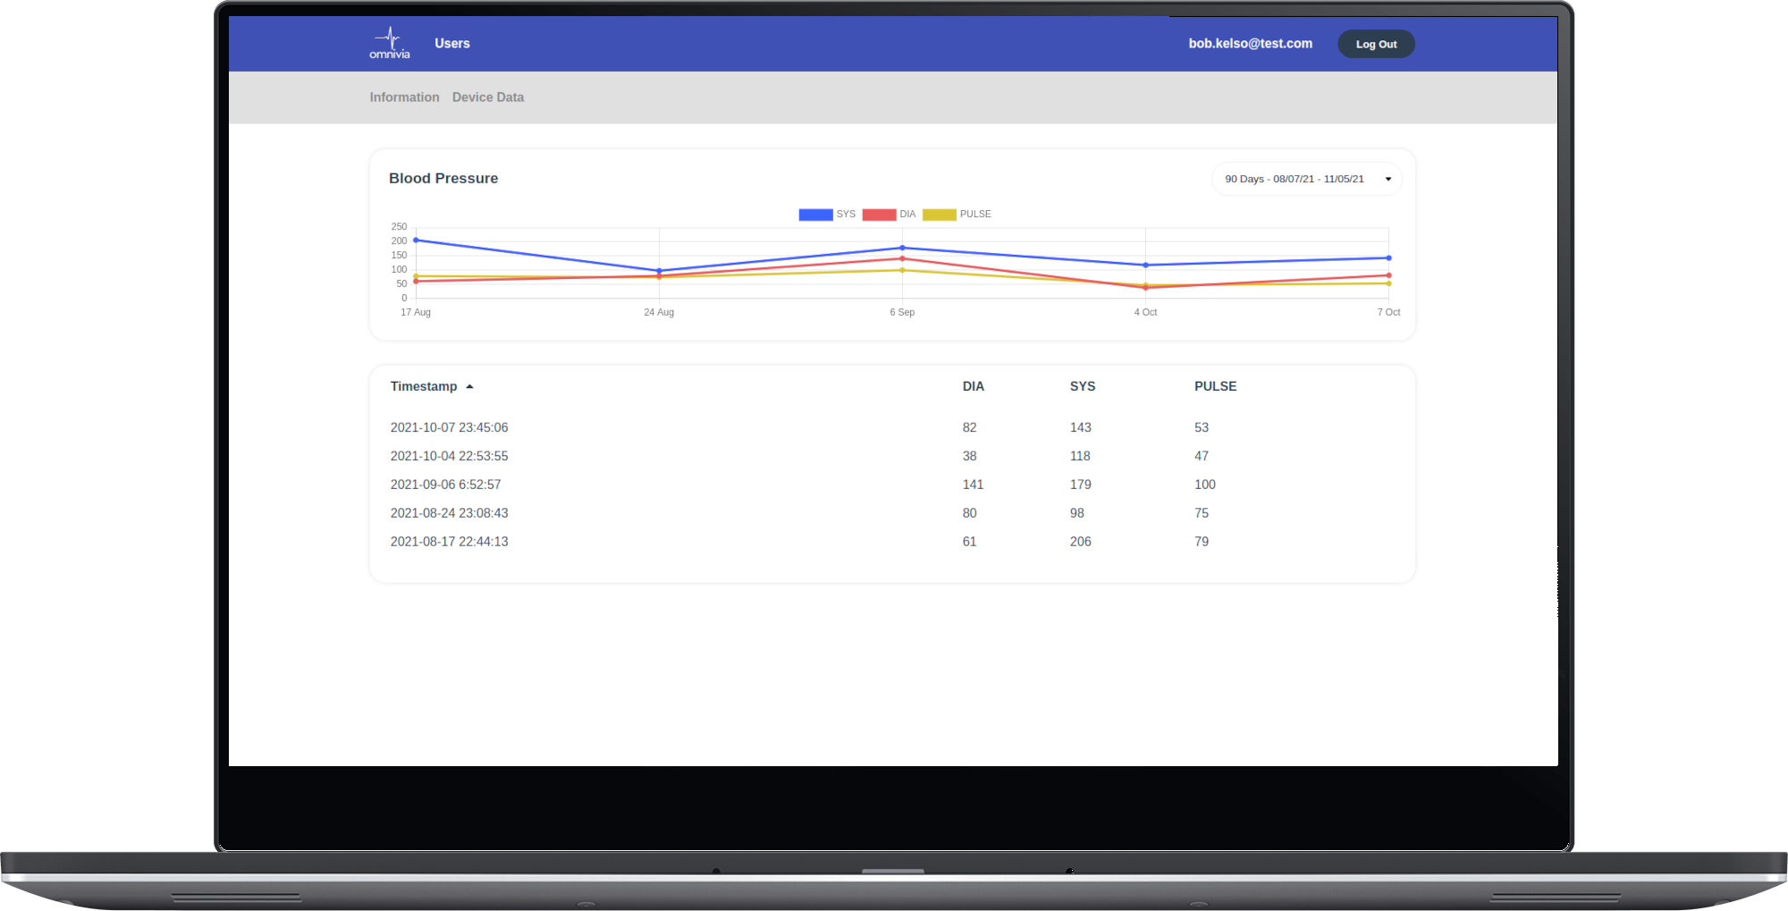Open the 90 Days date range dropdown
Screen dimensions: 1788x911
click(1305, 178)
